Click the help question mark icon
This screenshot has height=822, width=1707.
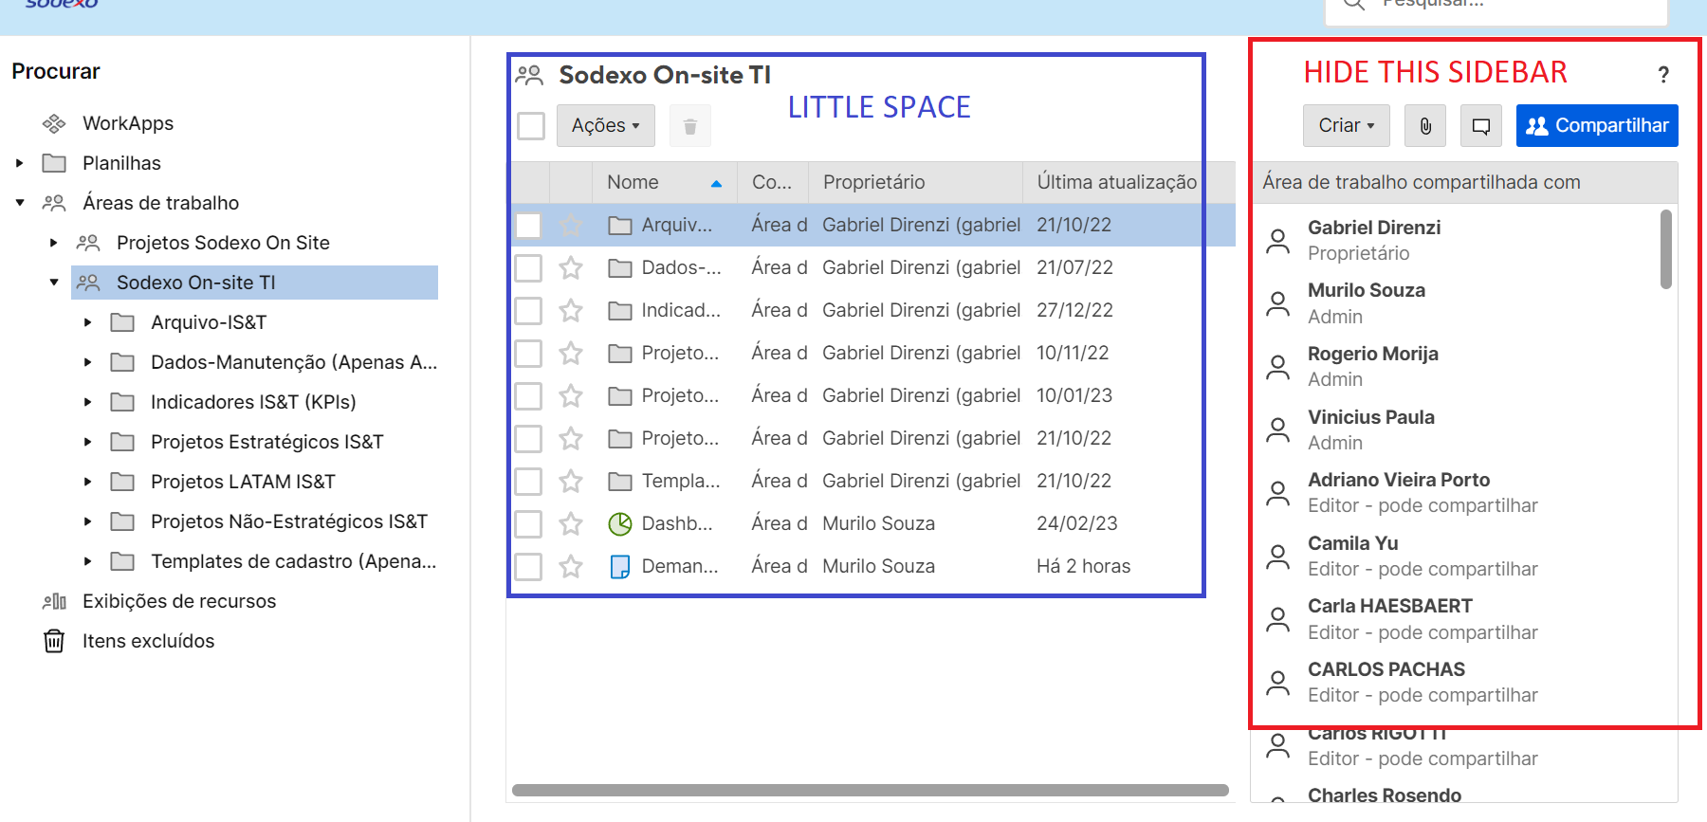click(1663, 74)
